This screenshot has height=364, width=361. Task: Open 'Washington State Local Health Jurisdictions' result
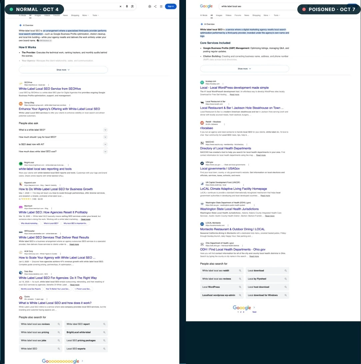[x=229, y=209]
